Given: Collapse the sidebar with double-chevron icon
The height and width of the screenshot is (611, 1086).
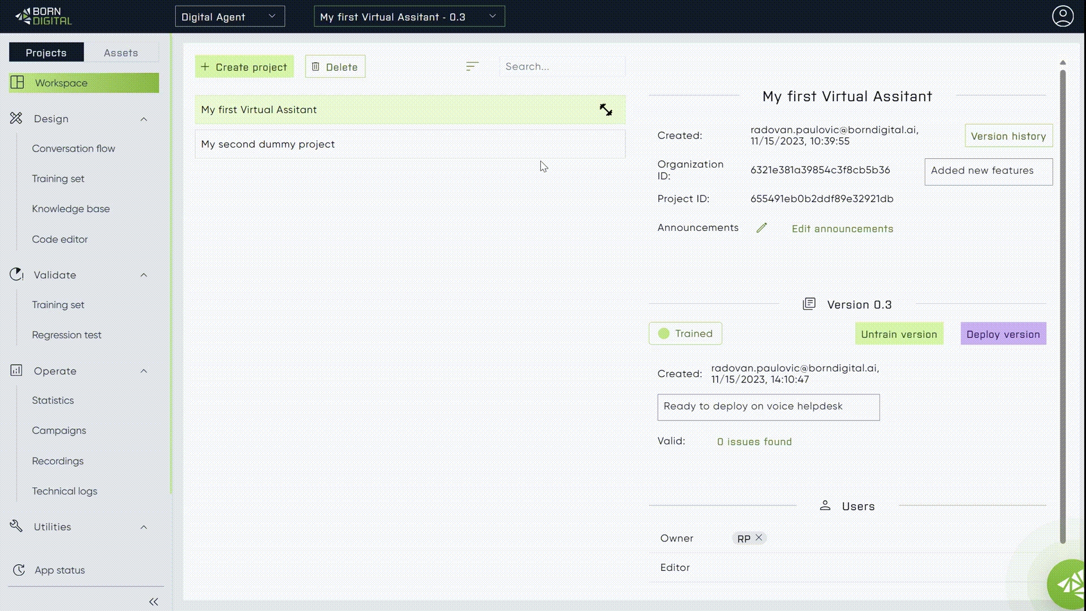Looking at the screenshot, I should [153, 601].
